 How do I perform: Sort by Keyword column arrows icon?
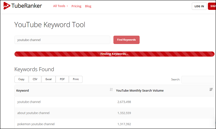pyautogui.click(x=111, y=90)
